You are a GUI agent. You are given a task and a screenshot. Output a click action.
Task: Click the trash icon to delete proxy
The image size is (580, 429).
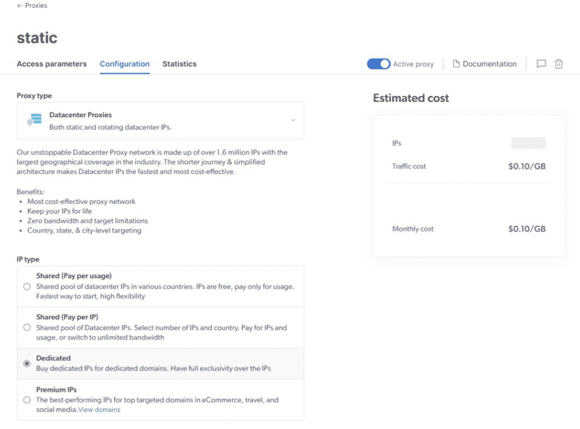559,64
